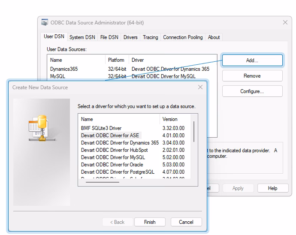Open the System DSN tab
The height and width of the screenshot is (235, 296).
[x=82, y=37]
